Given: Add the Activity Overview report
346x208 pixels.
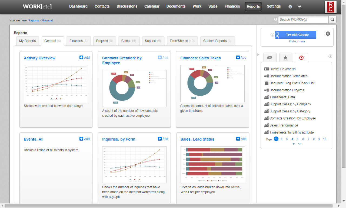Looking at the screenshot, I should tap(84, 58).
